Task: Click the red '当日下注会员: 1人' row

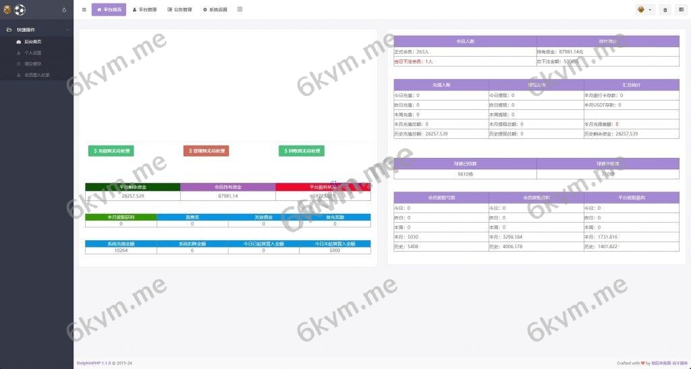Action: tap(465, 61)
